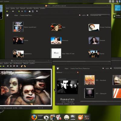This screenshot has height=121, width=121.
Task: Open first menu in the Music folder window
Action: (8, 8)
